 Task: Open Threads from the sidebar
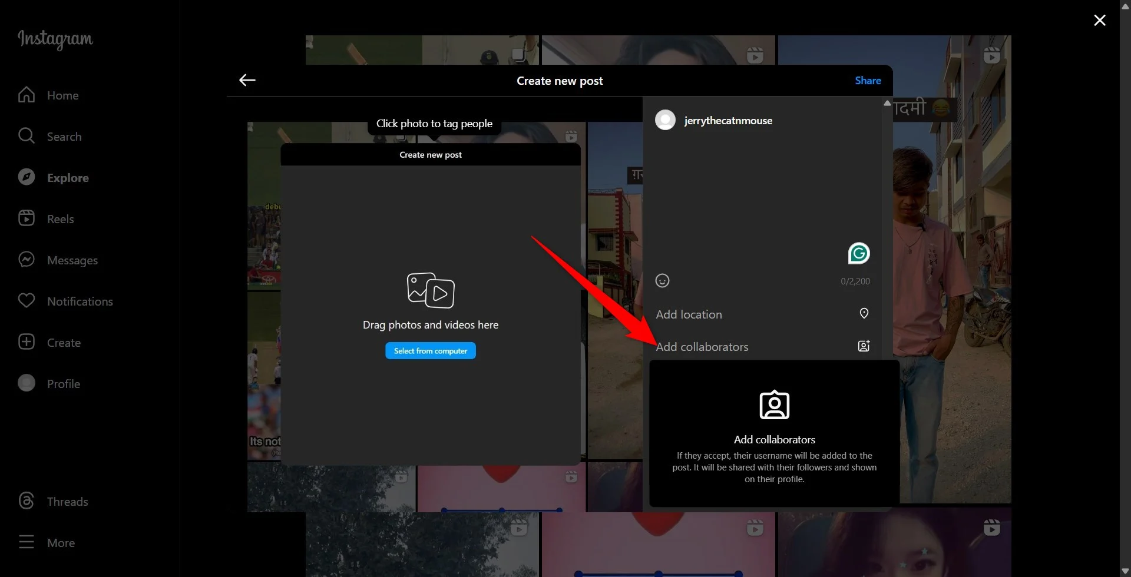click(x=53, y=502)
